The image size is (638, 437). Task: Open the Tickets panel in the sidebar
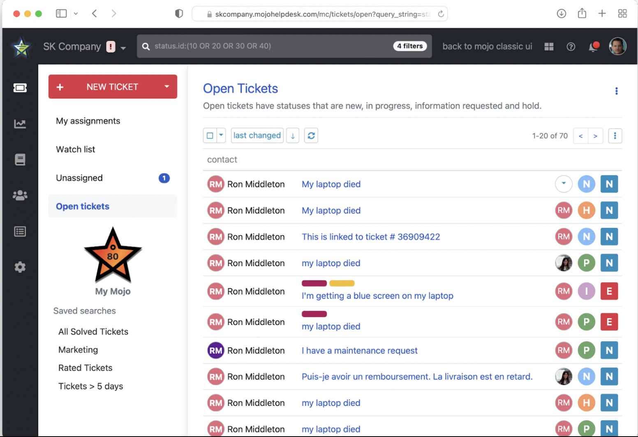coord(19,87)
